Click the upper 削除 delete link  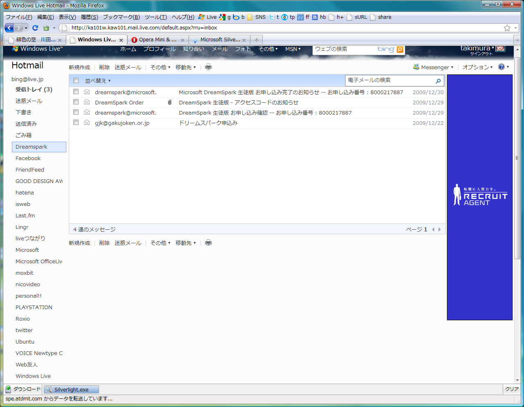(x=104, y=67)
